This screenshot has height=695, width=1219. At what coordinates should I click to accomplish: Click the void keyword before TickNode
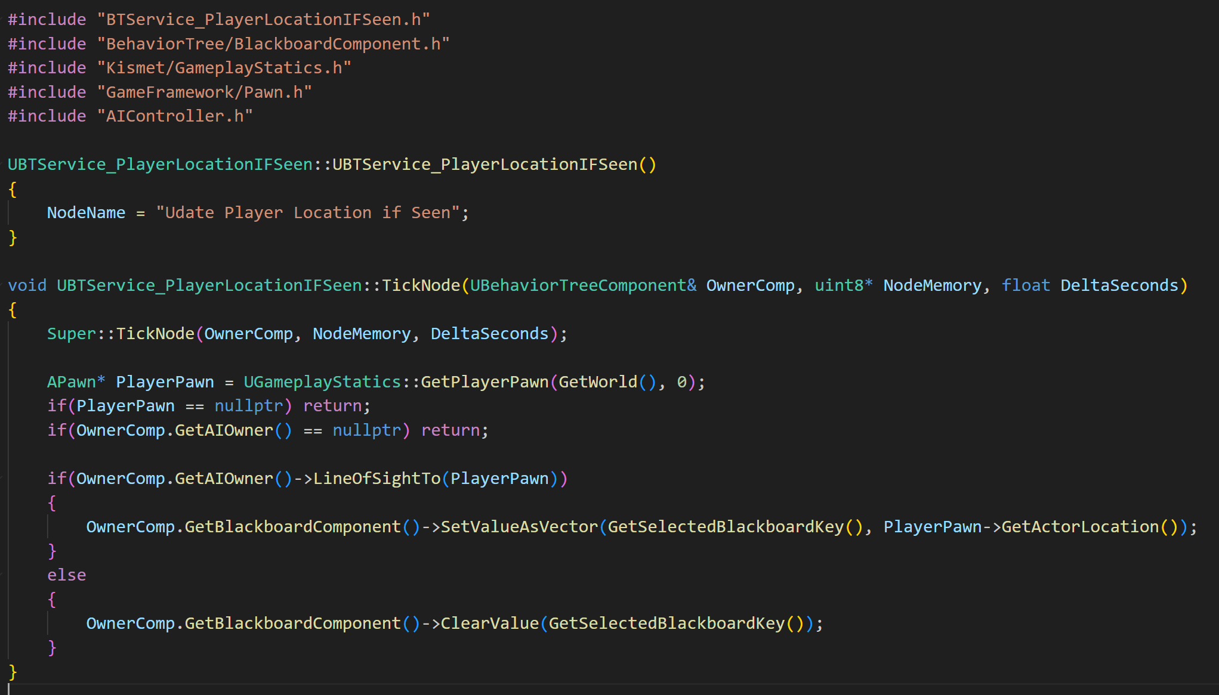coord(27,286)
